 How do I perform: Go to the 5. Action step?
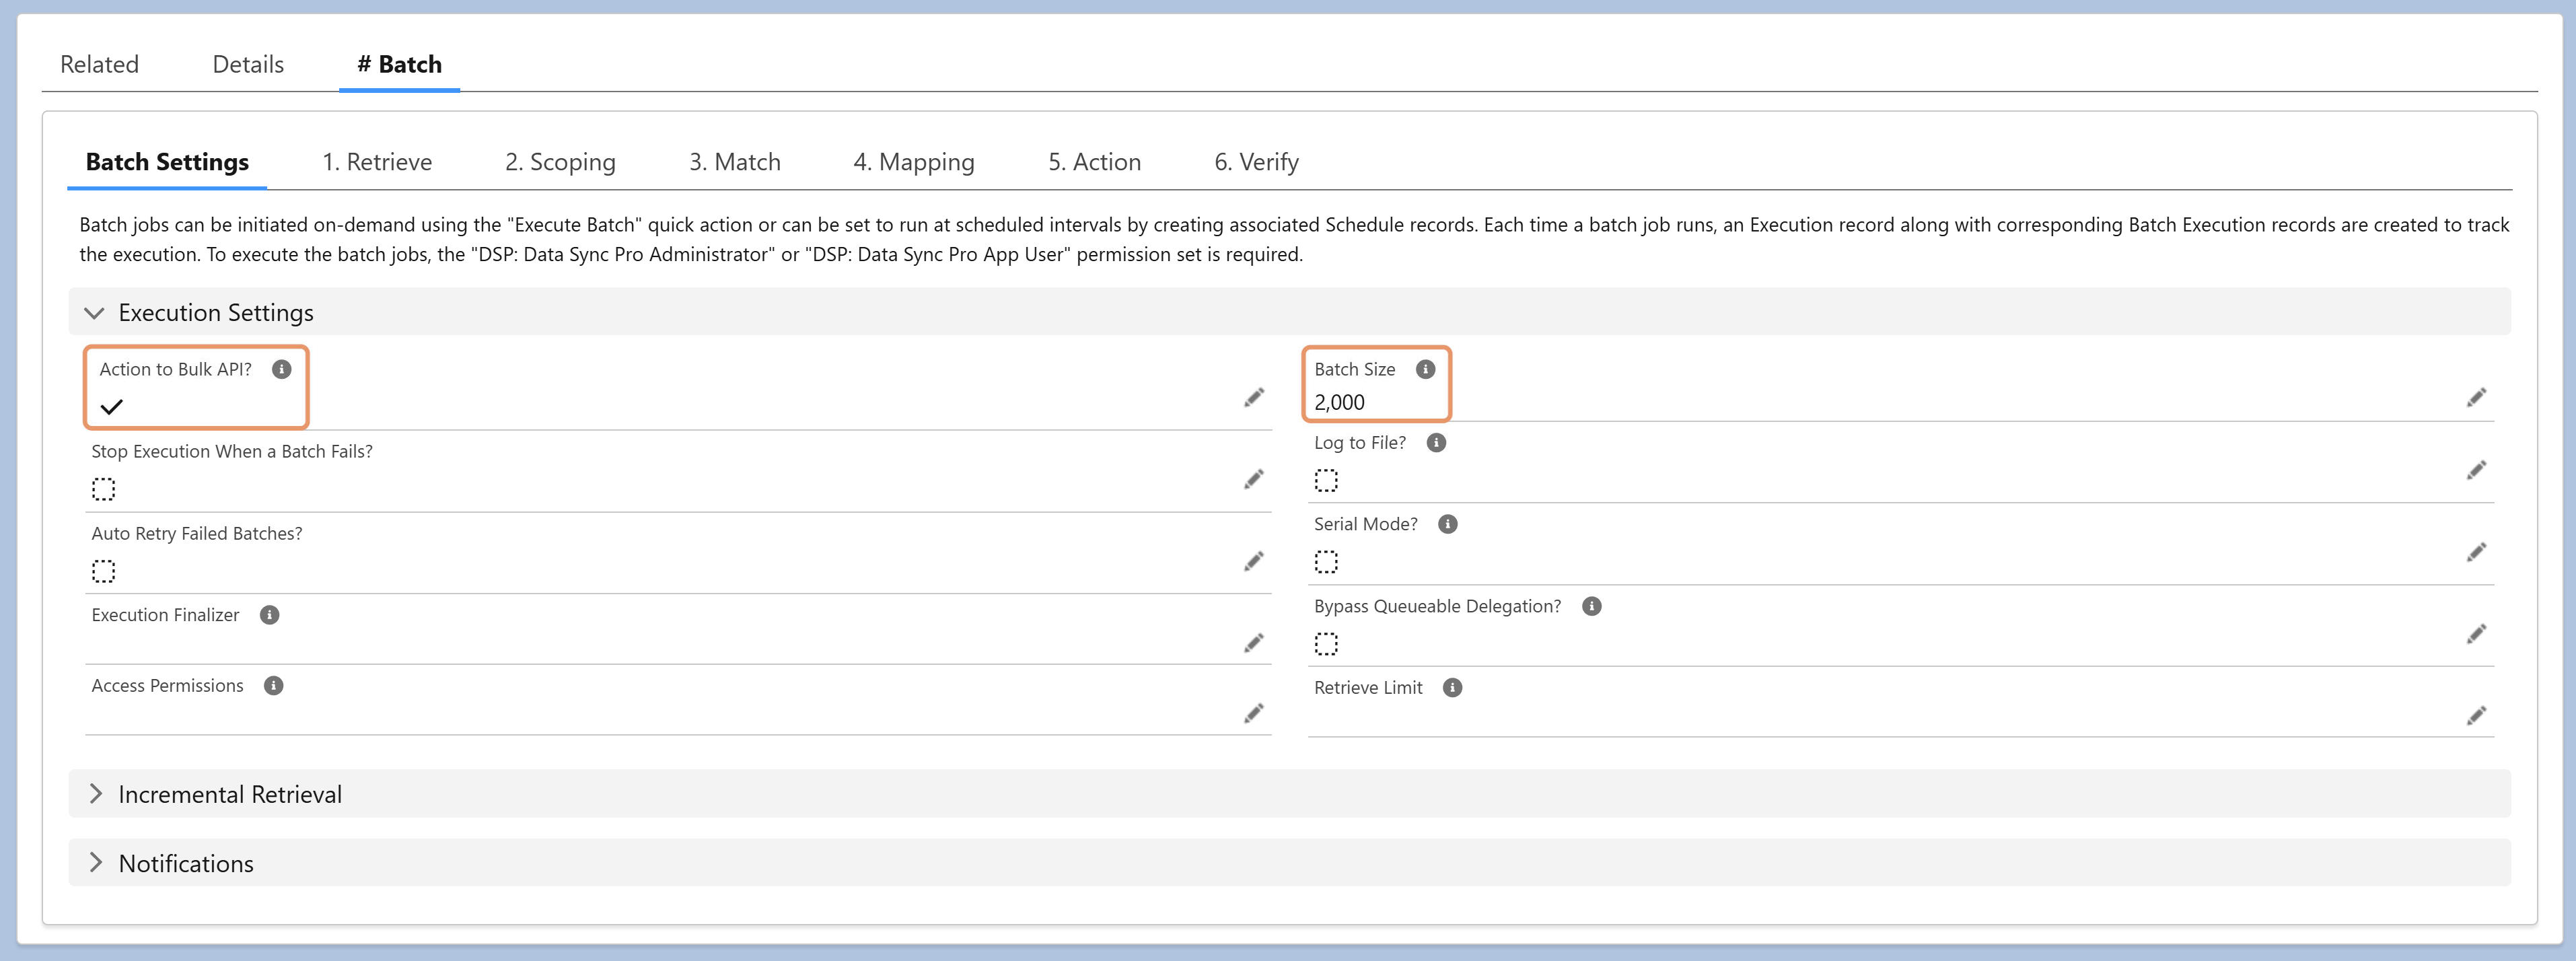[1094, 162]
